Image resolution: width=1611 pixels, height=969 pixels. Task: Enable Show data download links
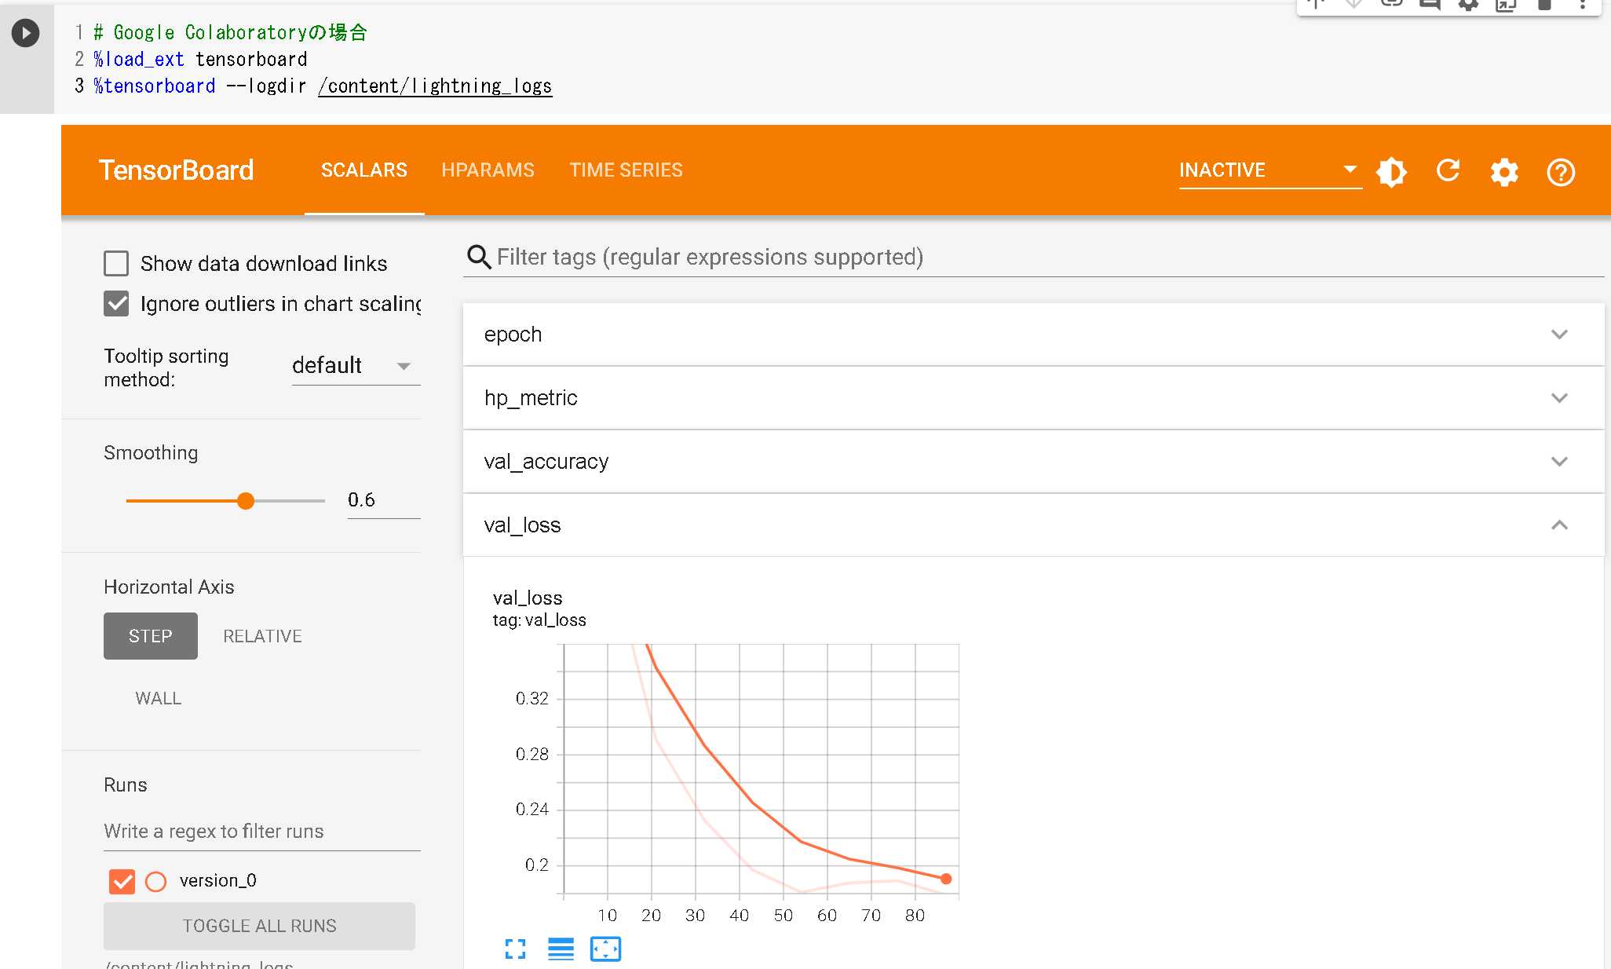116,263
